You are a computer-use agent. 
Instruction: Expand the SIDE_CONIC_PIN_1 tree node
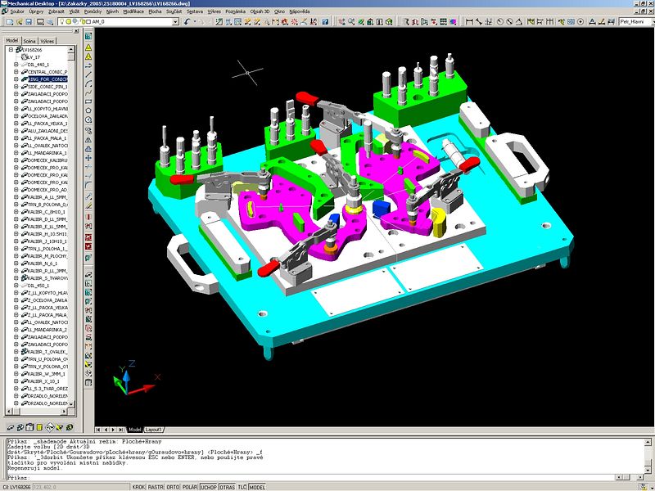click(x=16, y=87)
